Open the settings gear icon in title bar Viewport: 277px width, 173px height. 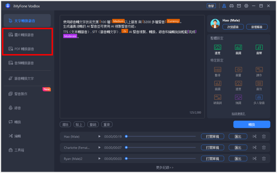tap(246, 6)
